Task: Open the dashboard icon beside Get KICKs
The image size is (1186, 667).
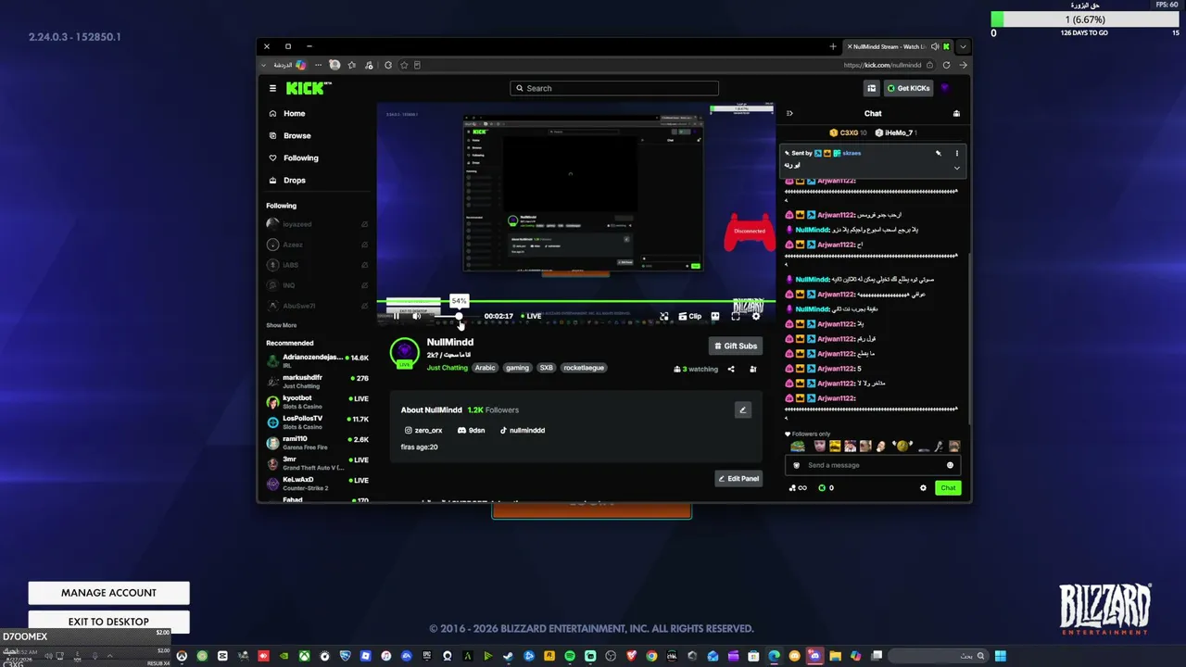Action: tap(871, 88)
